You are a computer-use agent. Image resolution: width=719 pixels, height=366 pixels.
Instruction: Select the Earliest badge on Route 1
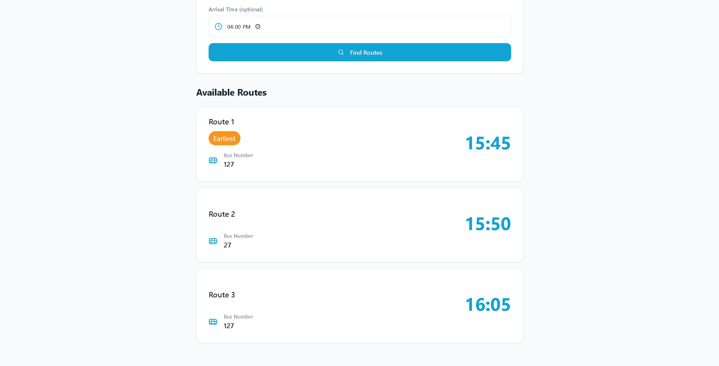(x=224, y=138)
